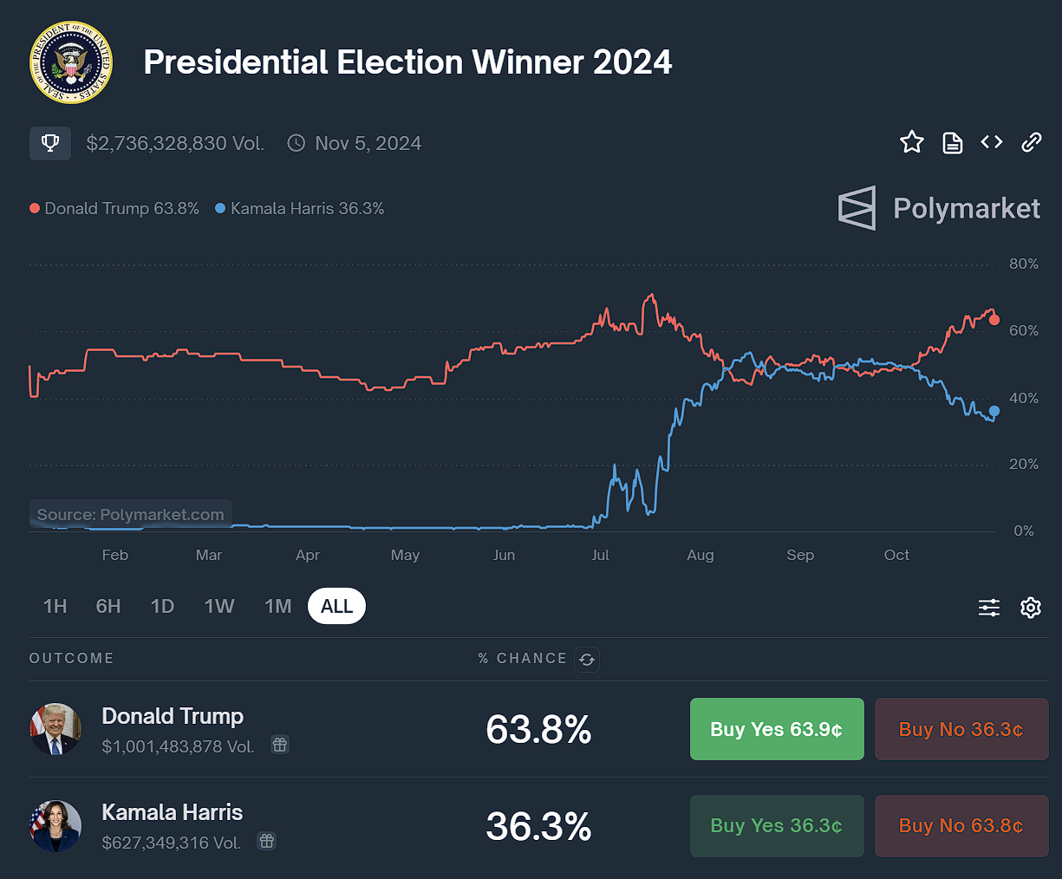
Task: Click the red Trump chart endpoint marker
Action: [x=994, y=320]
